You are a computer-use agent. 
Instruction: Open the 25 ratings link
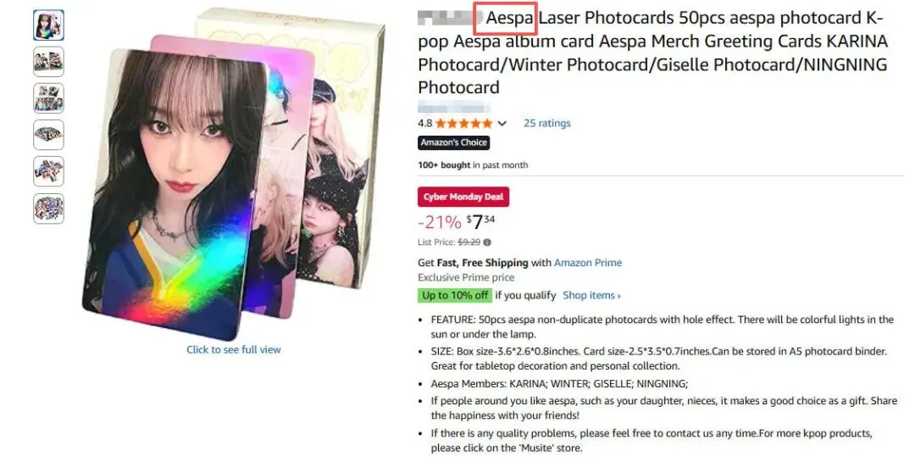click(x=546, y=123)
